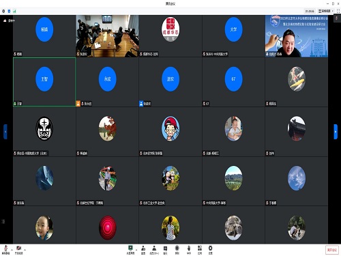341x256 pixels.
Task: Expand camera options arrow beside video button
Action: [25, 250]
